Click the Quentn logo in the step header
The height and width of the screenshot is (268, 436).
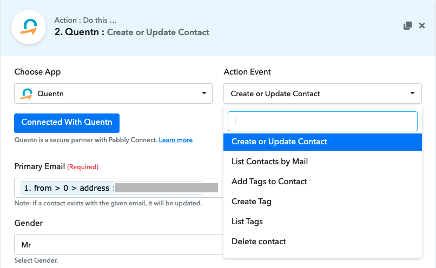(x=27, y=27)
